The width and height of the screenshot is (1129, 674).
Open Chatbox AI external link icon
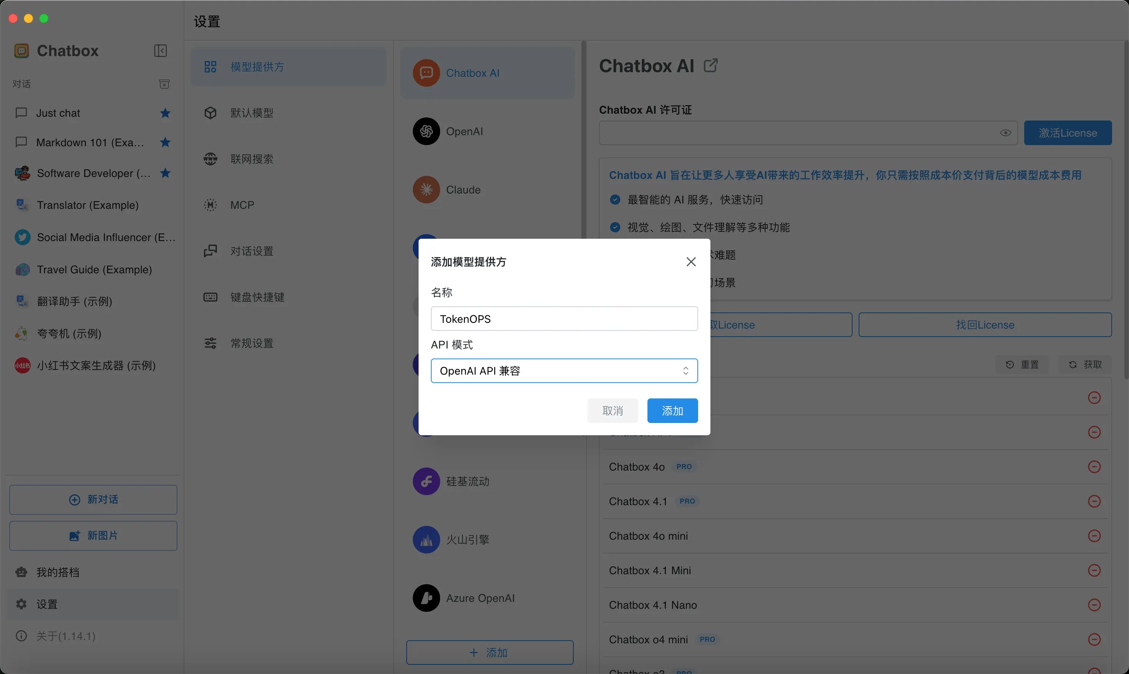710,65
